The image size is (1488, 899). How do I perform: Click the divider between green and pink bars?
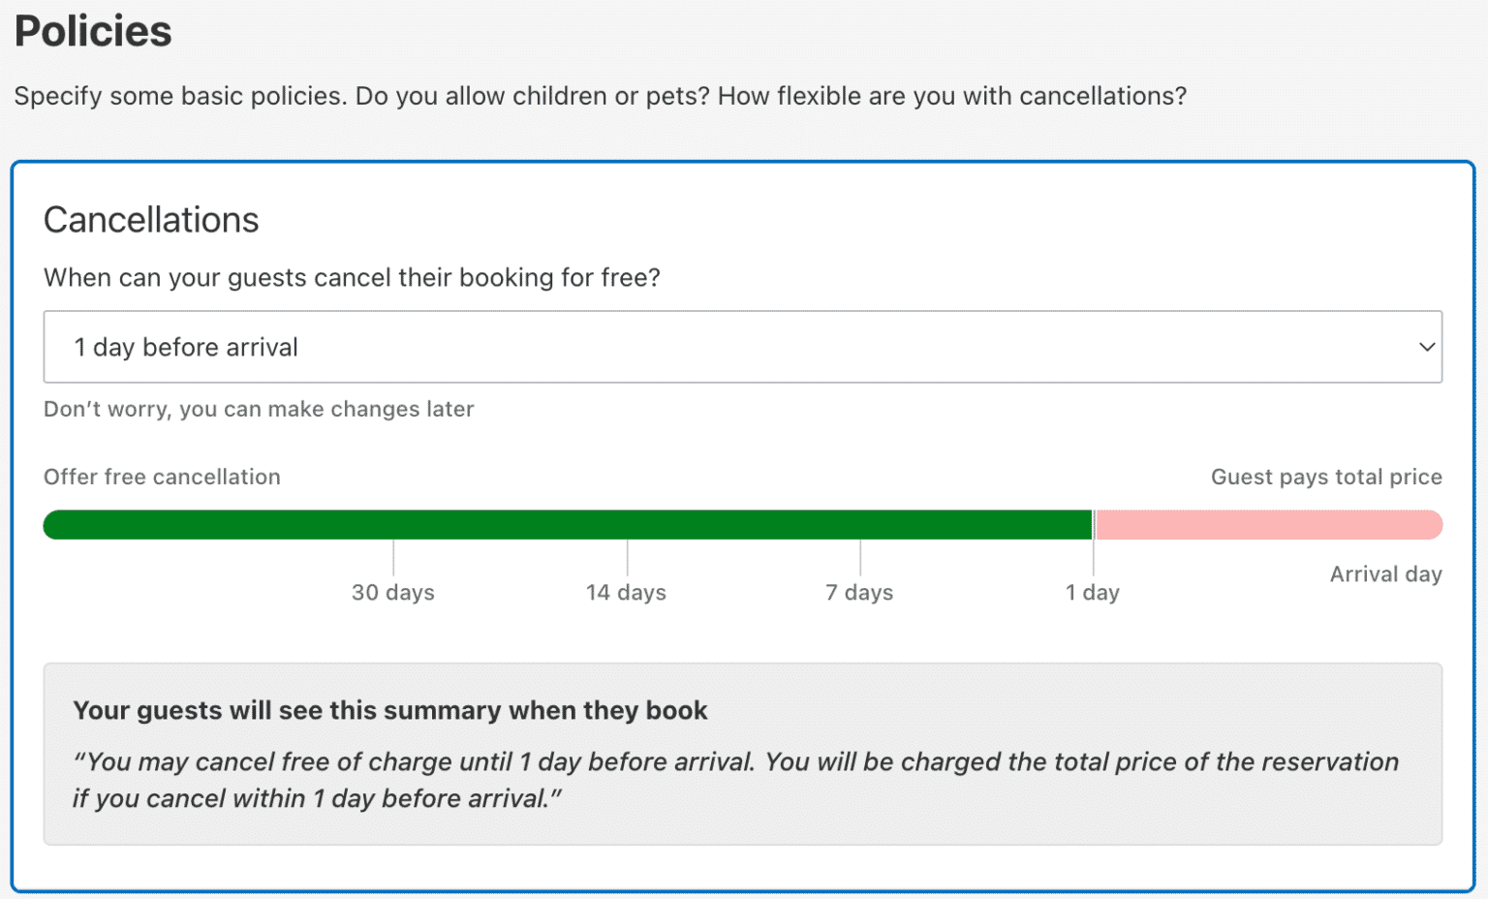coord(1094,525)
